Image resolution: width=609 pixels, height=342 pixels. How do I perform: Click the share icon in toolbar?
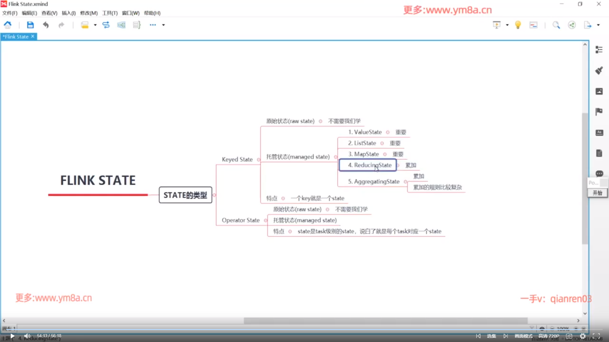[x=572, y=25]
